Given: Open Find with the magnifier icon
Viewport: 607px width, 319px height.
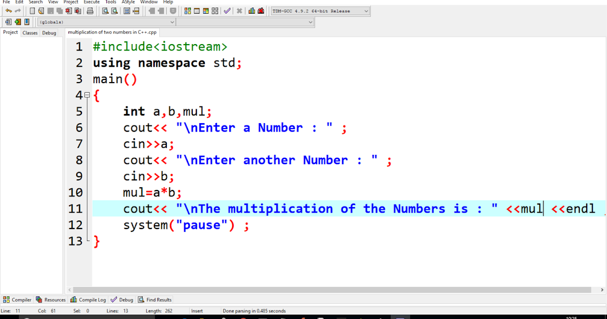Looking at the screenshot, I should (106, 11).
